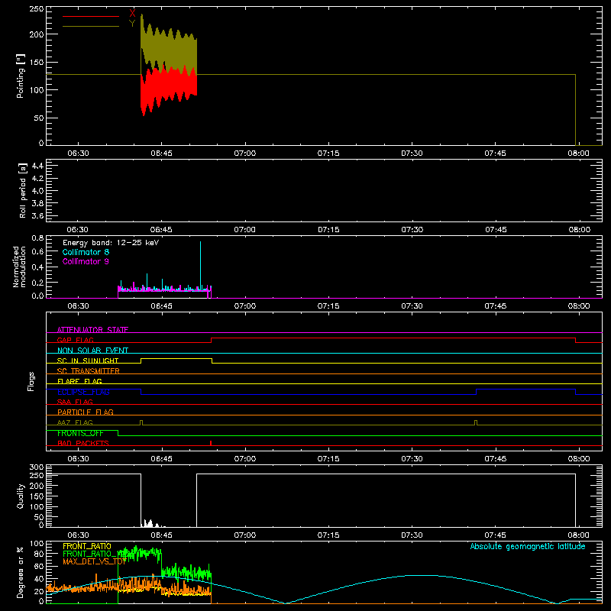The height and width of the screenshot is (611, 611).
Task: Click the SAA_FLAG label
Action: pos(75,402)
